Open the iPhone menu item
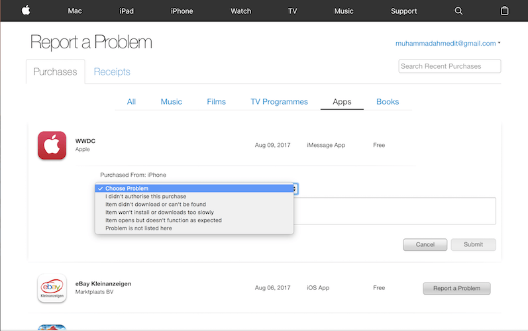This screenshot has height=331, width=528. click(182, 11)
